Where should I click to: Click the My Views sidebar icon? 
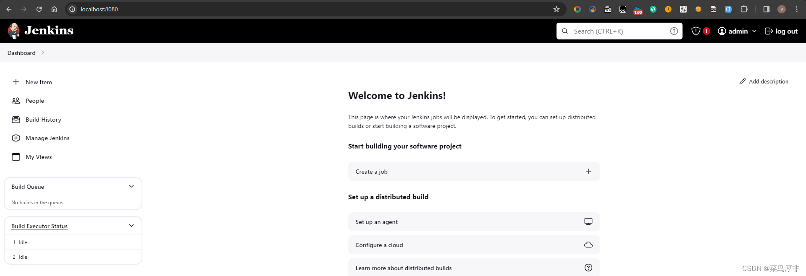click(16, 157)
